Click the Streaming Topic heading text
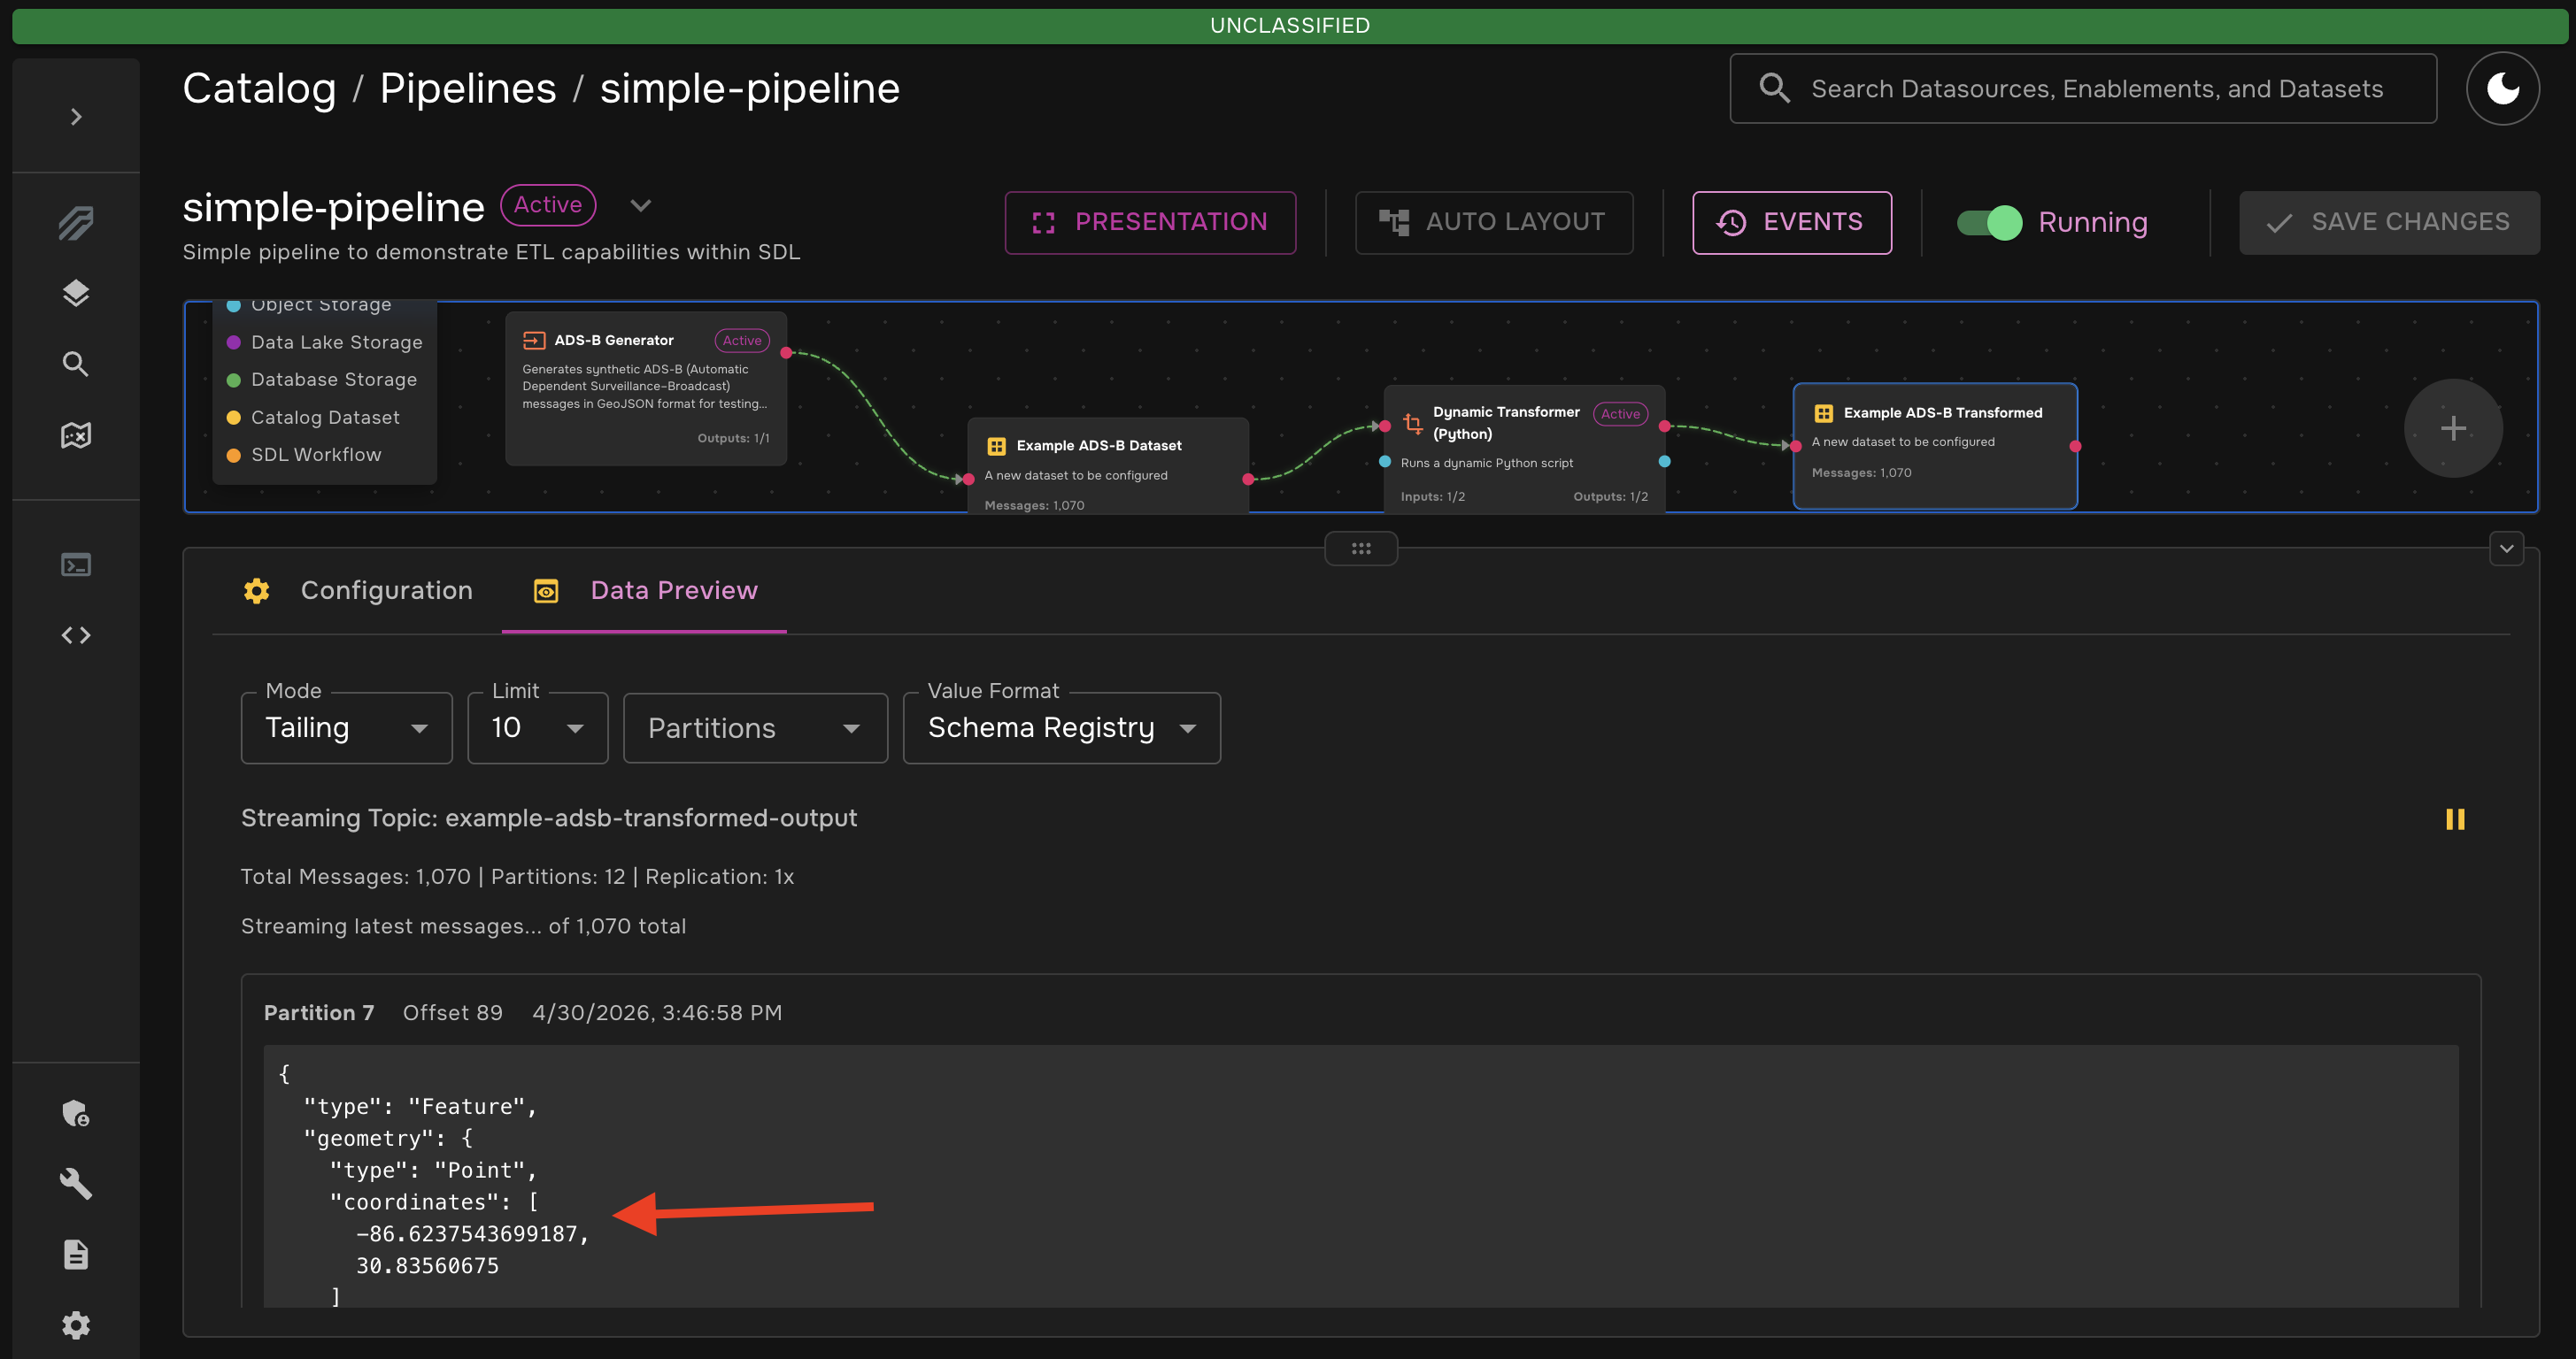 (549, 818)
